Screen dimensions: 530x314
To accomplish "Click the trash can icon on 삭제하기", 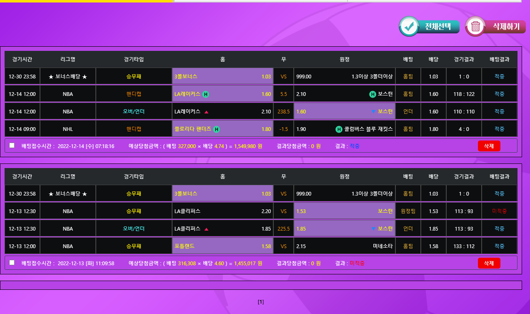I will [x=475, y=27].
